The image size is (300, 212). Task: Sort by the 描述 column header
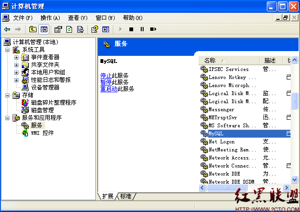tap(271, 61)
